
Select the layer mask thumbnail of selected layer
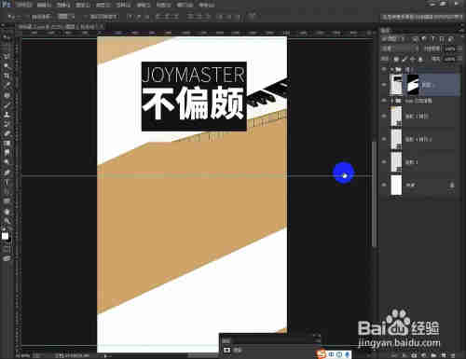point(413,85)
